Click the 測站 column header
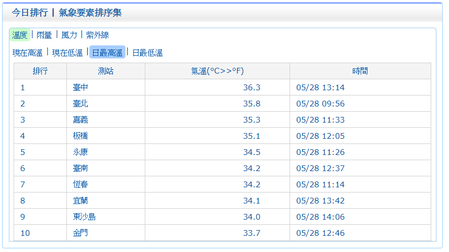The width and height of the screenshot is (449, 252). [106, 71]
